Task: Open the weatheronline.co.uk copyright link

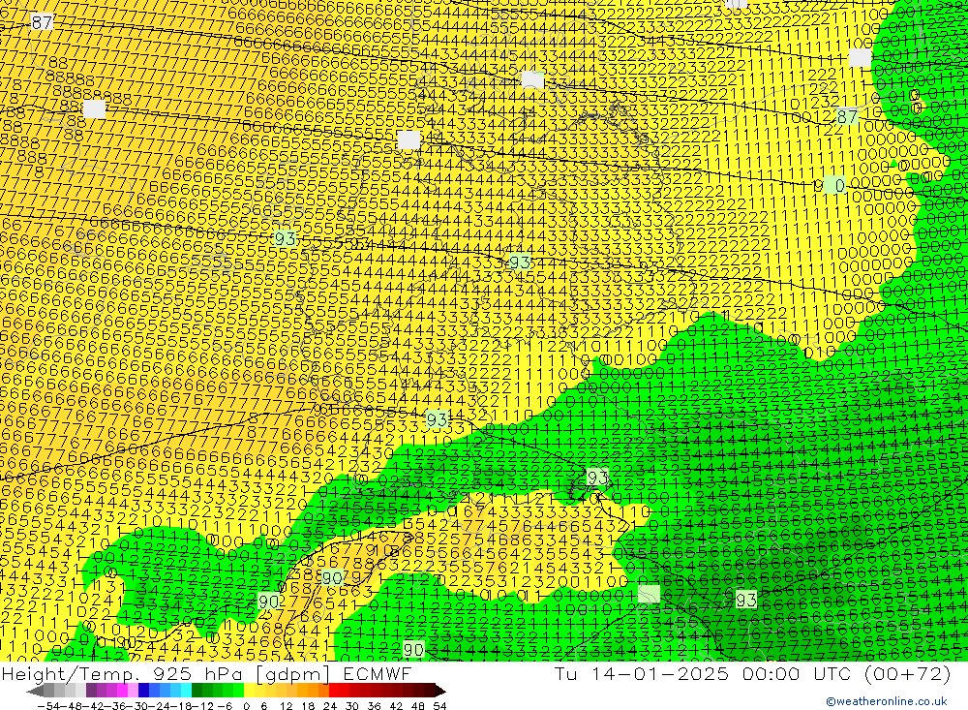Action: (x=887, y=701)
